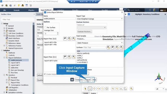The image size is (167, 94).
Task: Select the zoom to area magnifier tool
Action: tap(103, 89)
